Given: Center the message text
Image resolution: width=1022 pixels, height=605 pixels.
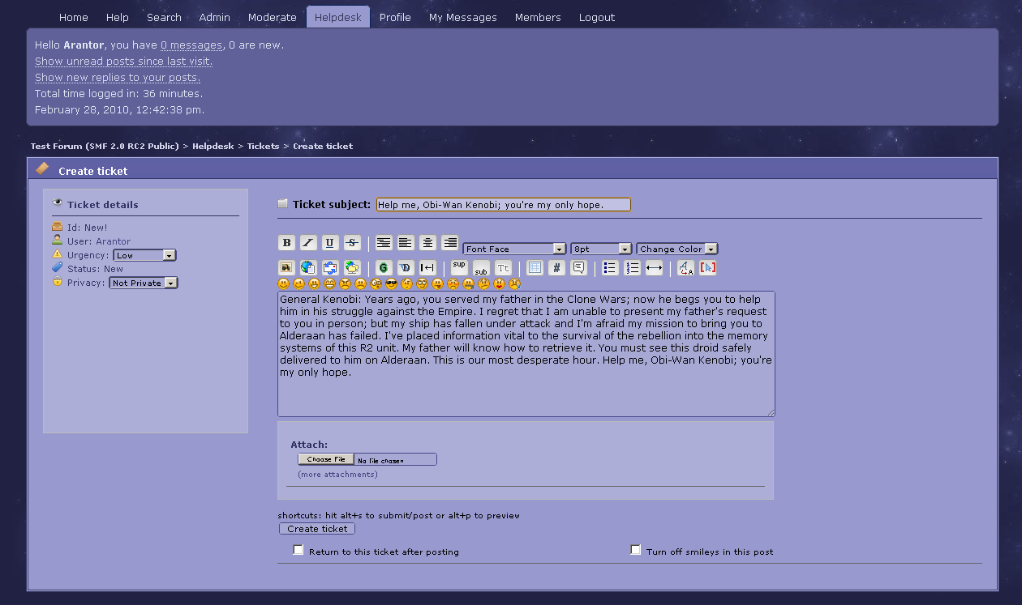Looking at the screenshot, I should (x=427, y=243).
